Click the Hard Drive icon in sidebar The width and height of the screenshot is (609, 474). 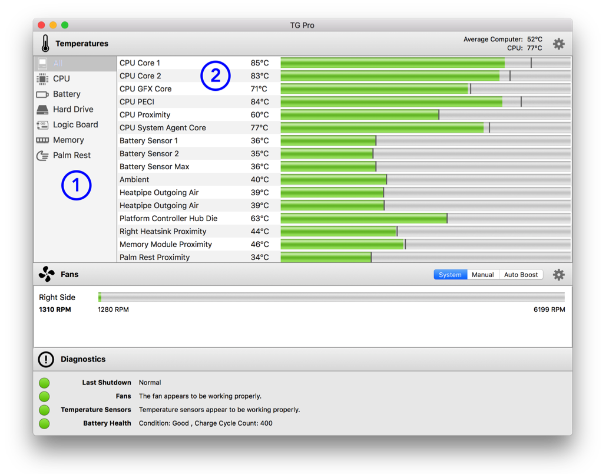tap(42, 109)
